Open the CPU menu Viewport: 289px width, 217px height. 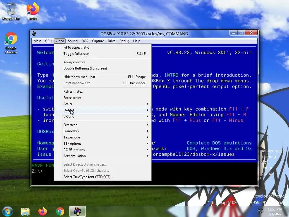coord(49,41)
